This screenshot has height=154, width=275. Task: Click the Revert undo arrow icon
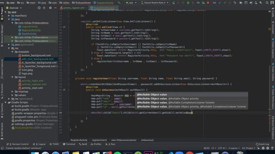pyautogui.click(x=235, y=3)
